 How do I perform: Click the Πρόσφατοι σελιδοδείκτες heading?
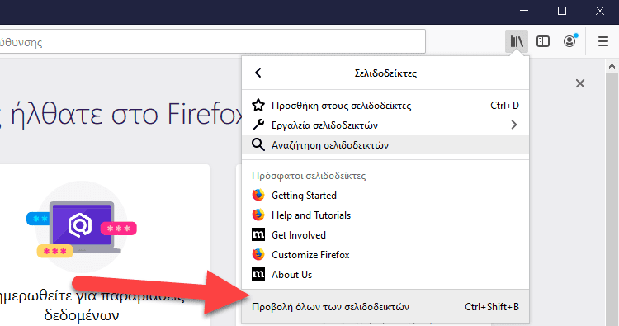pos(309,175)
